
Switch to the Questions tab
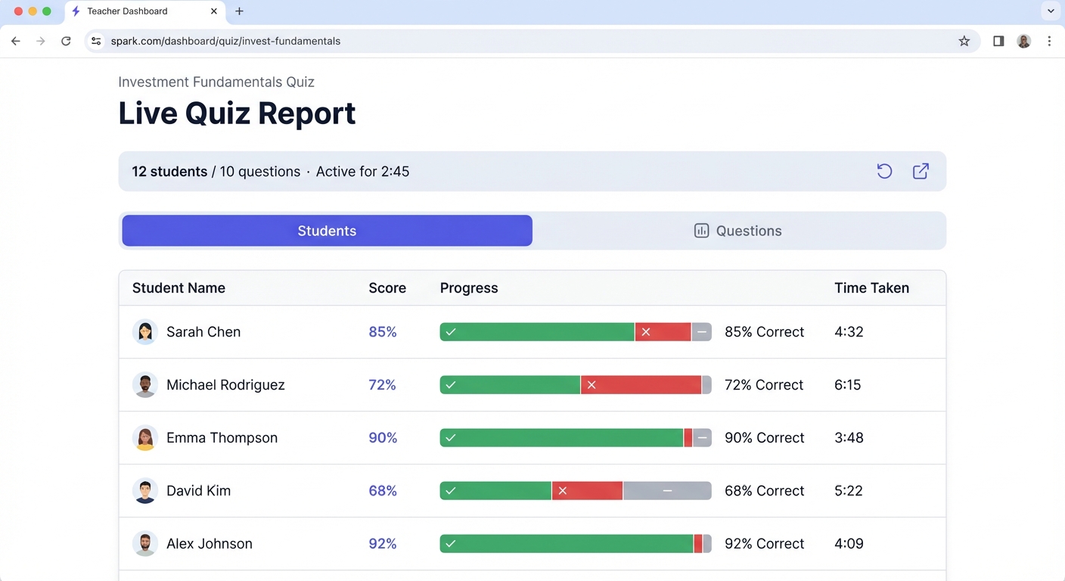tap(738, 231)
